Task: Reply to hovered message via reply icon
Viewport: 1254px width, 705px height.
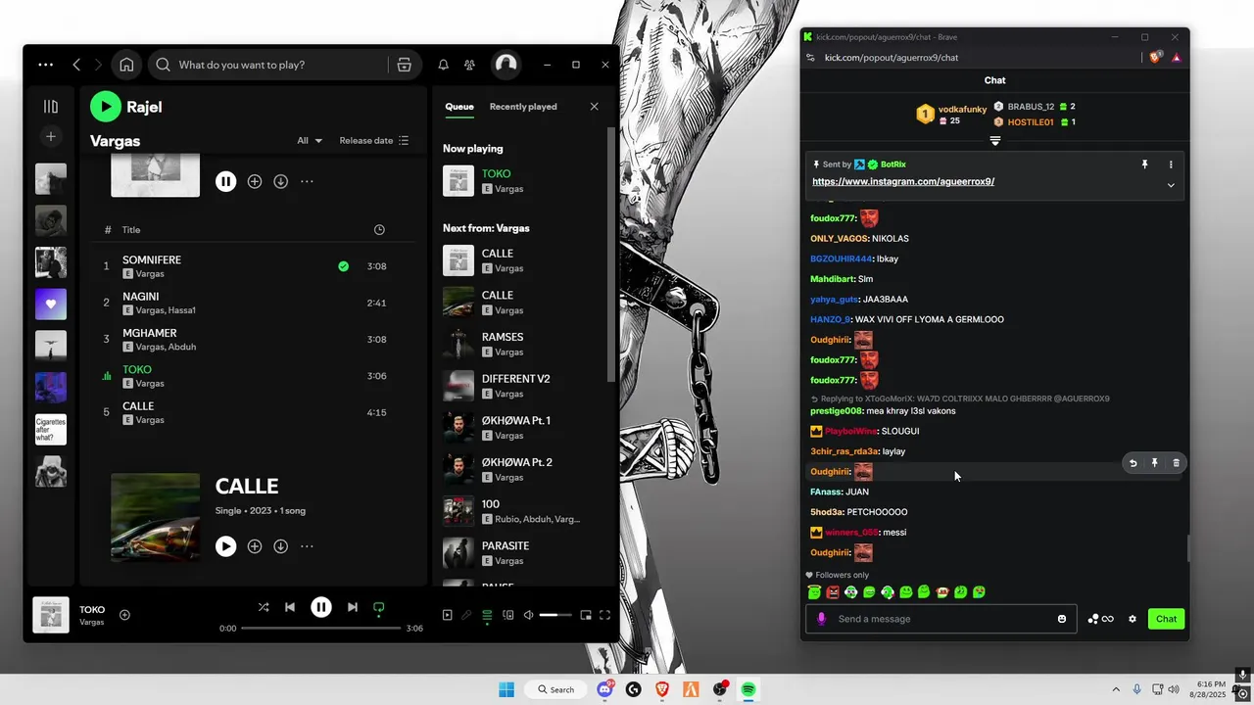Action: (x=1133, y=463)
